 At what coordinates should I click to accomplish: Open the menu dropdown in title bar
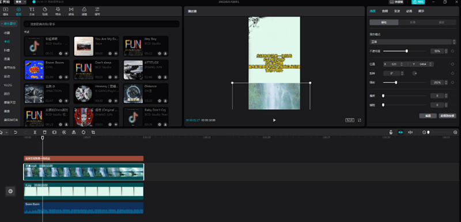[20, 2]
